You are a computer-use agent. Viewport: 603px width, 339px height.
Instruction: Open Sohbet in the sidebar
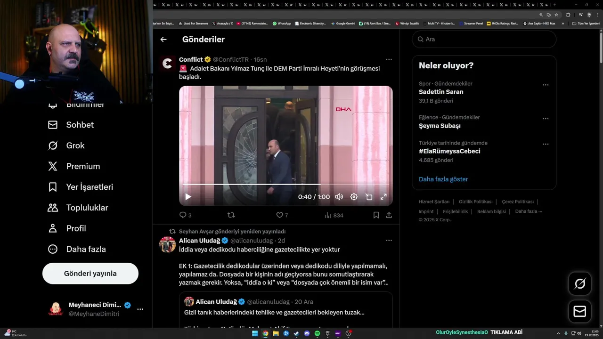(x=71, y=125)
